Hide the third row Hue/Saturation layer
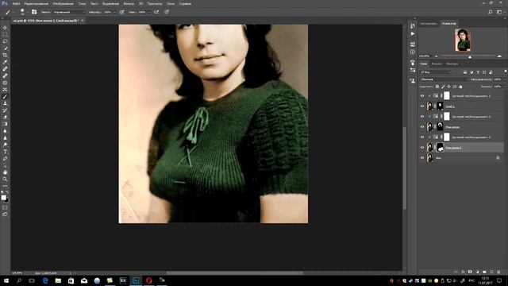Image resolution: width=508 pixels, height=286 pixels. (x=421, y=117)
